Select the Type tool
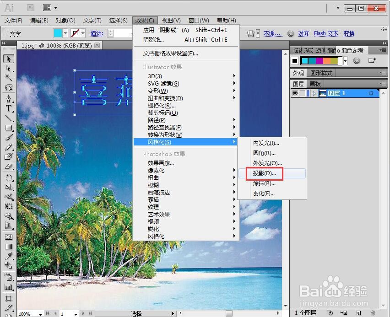Viewport: 390px width, 317px height. tap(8, 108)
